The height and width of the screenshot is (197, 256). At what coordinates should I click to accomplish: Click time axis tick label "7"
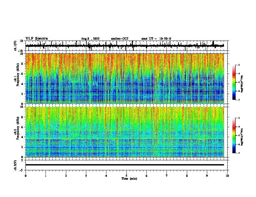coord(167,176)
